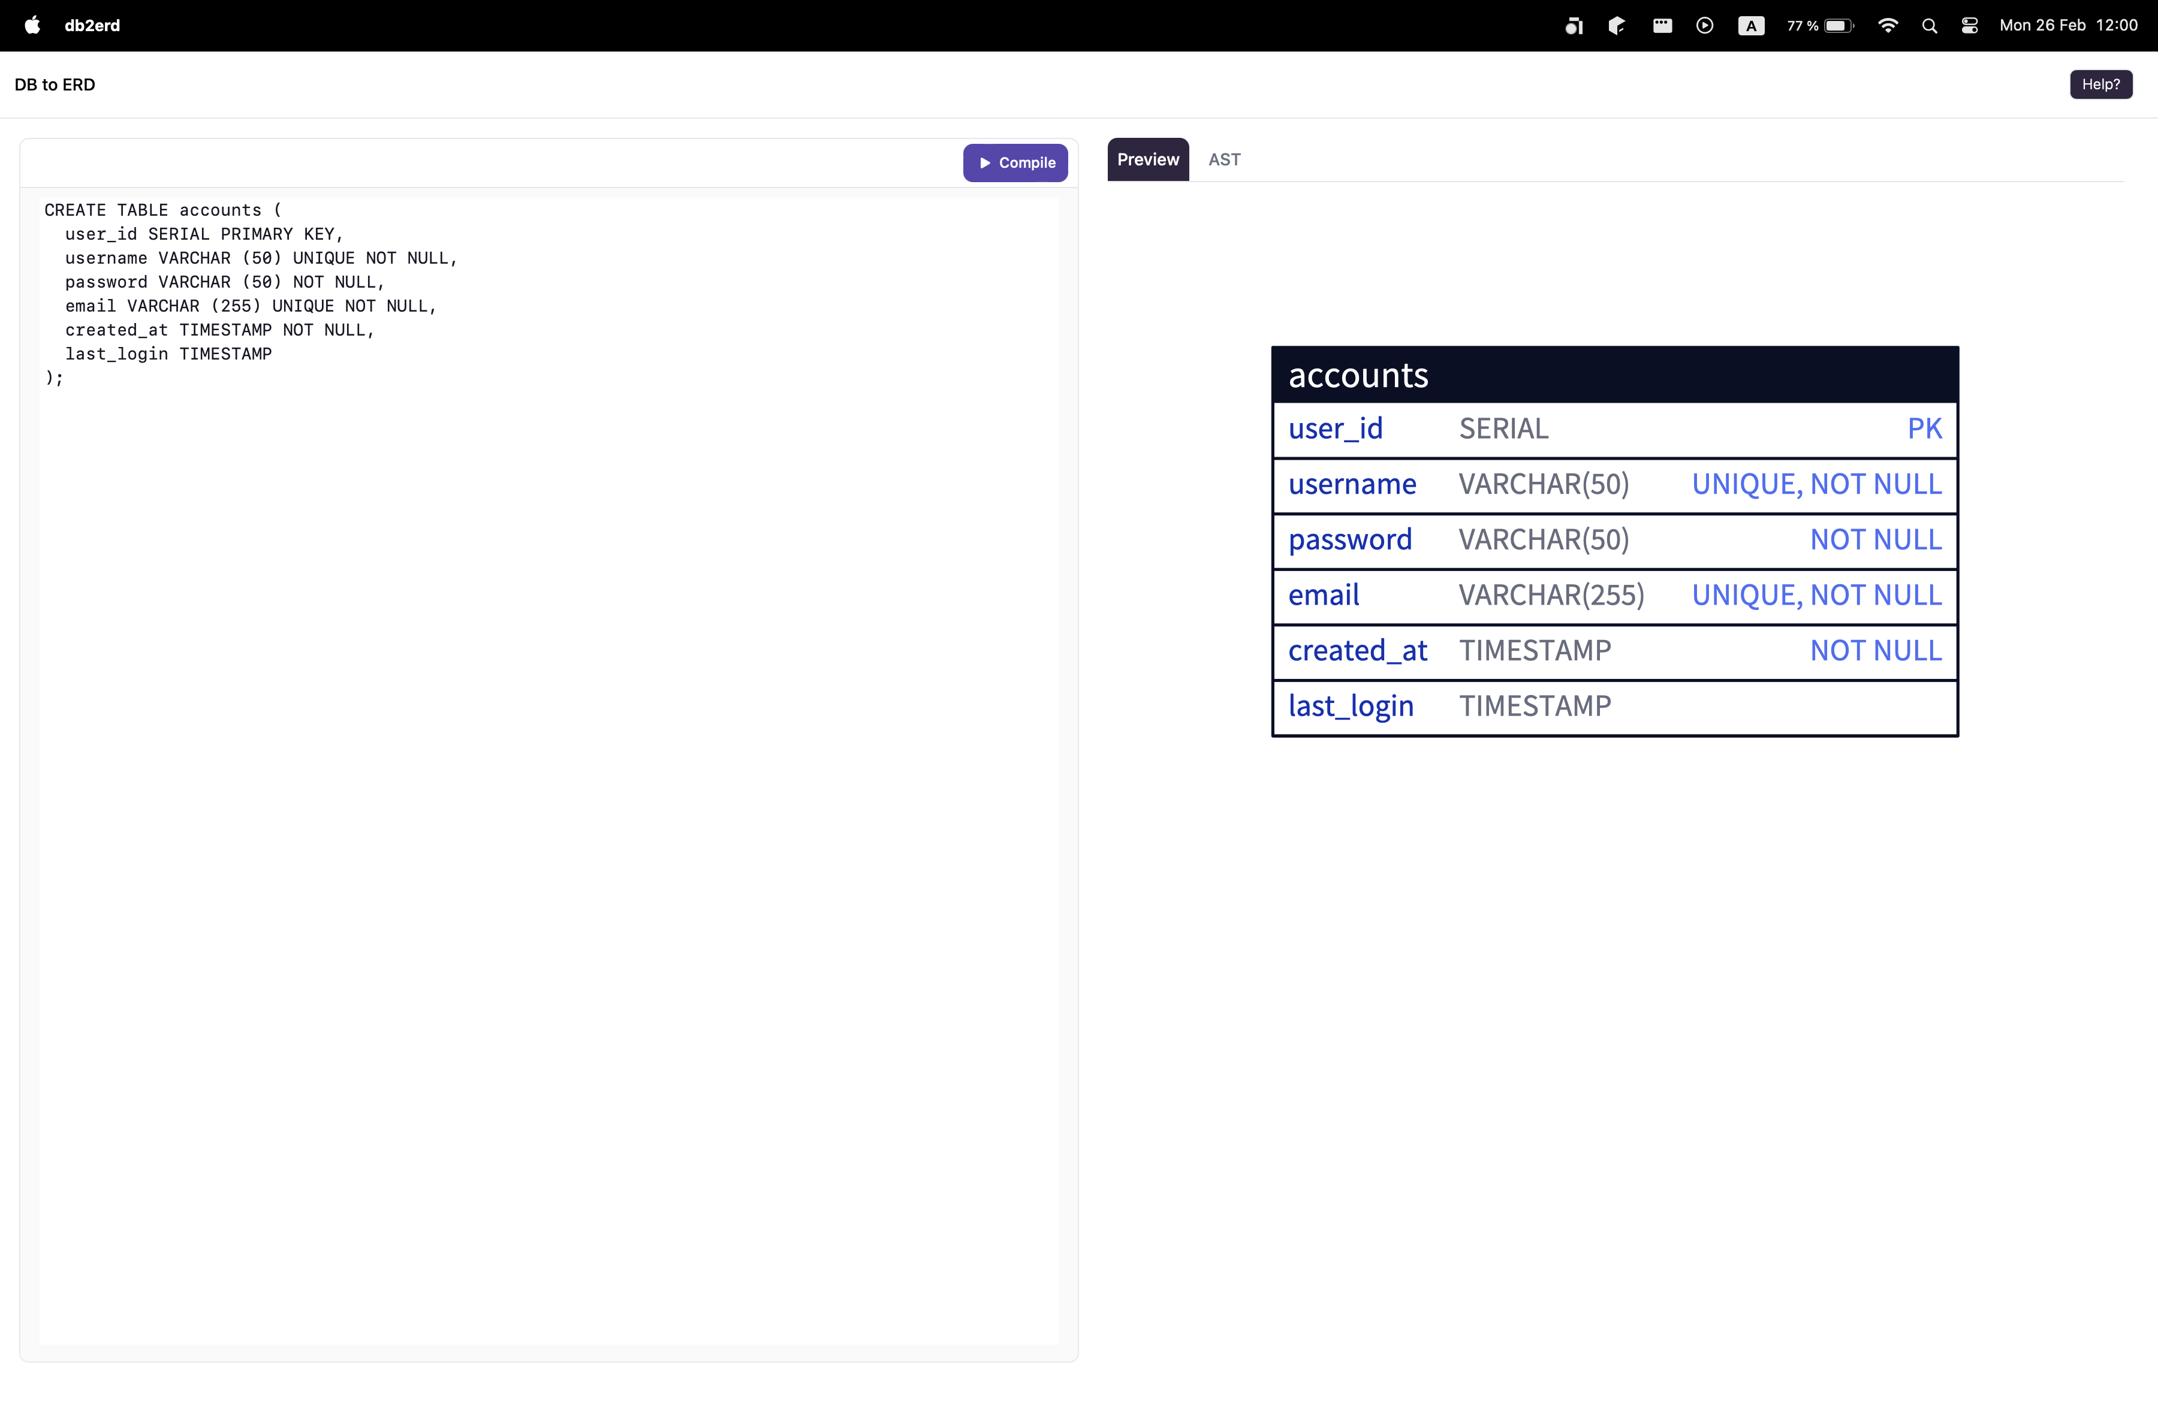Click the Compile button
The image size is (2158, 1401).
(x=1015, y=163)
